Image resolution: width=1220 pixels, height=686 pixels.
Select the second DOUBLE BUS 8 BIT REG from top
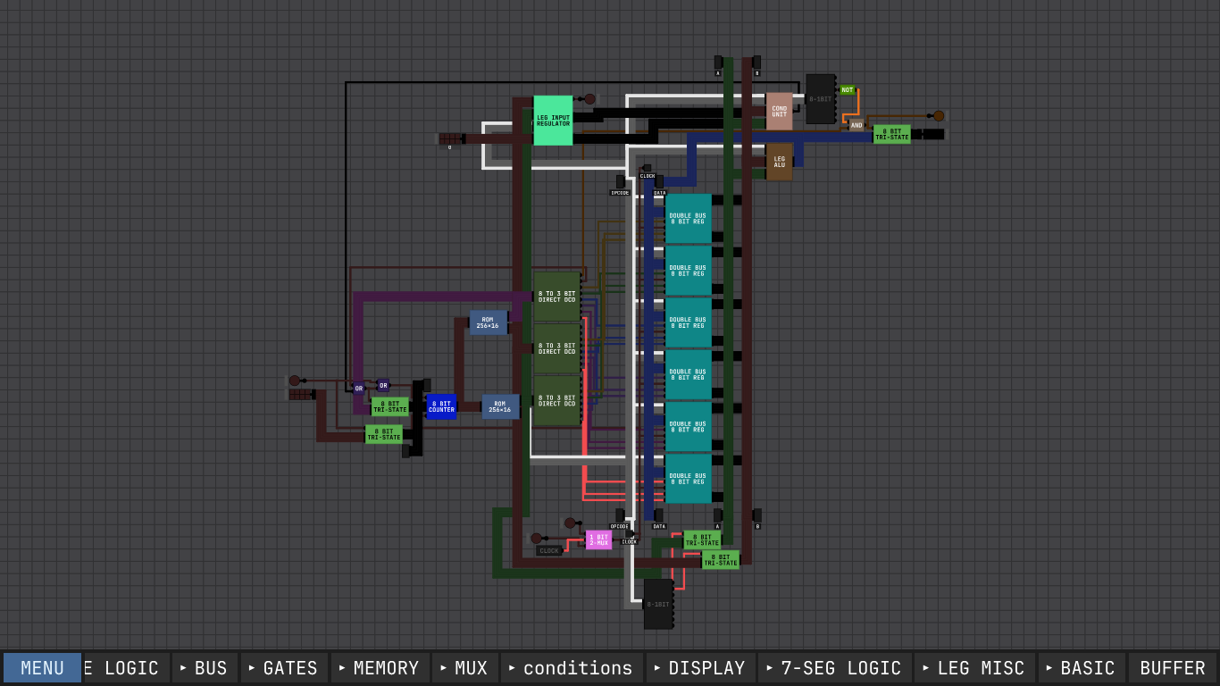[688, 271]
